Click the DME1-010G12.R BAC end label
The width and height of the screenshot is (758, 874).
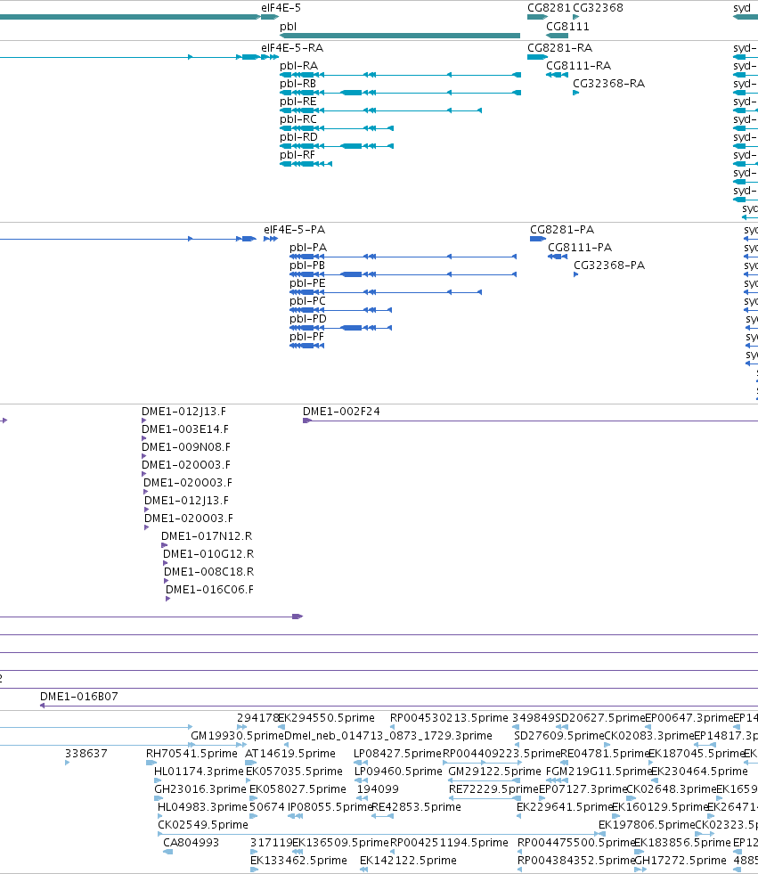[208, 554]
